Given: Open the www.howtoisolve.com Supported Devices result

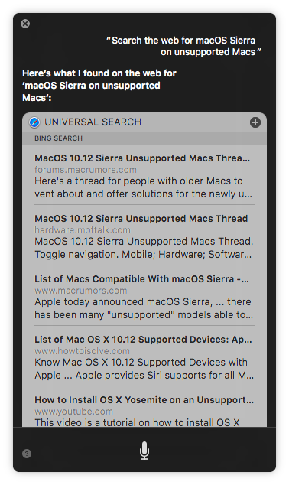Looking at the screenshot, I should click(x=144, y=356).
